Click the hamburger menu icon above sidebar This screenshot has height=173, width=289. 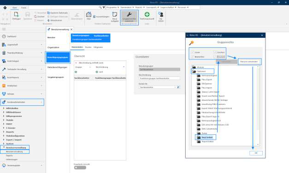tap(4, 29)
